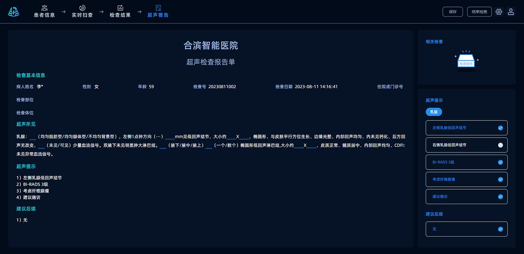Uncheck 无 under 建议后续
This screenshot has height=254, width=524.
tap(500, 229)
